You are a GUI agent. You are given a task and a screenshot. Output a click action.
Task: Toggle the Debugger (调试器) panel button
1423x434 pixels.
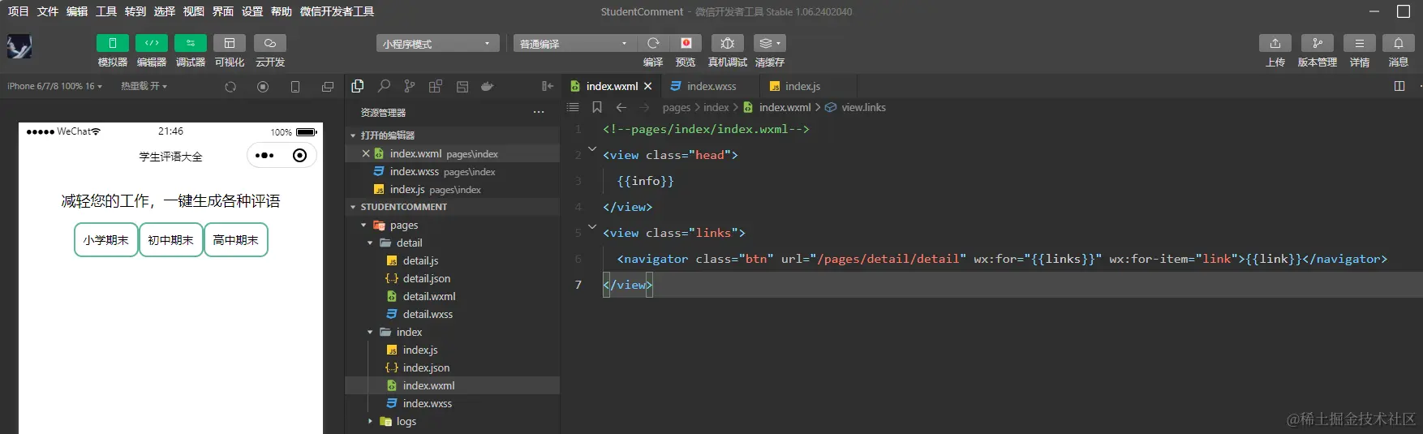click(190, 43)
